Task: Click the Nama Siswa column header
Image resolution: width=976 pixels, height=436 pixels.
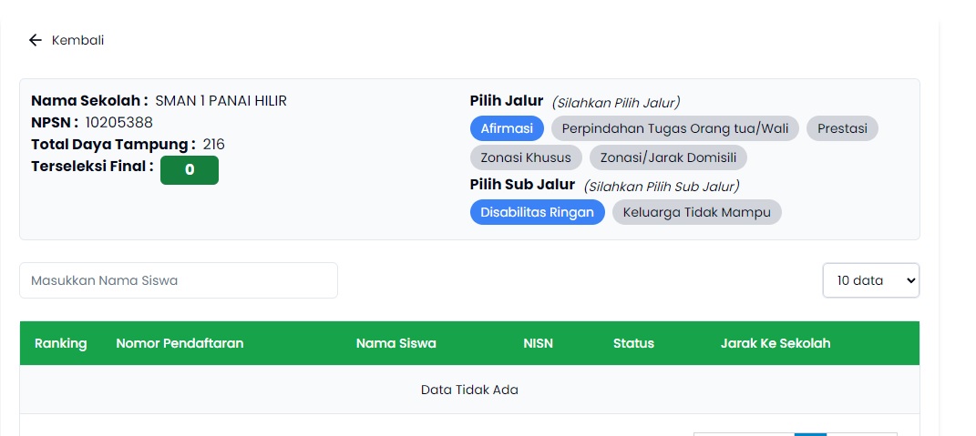Action: click(x=396, y=343)
